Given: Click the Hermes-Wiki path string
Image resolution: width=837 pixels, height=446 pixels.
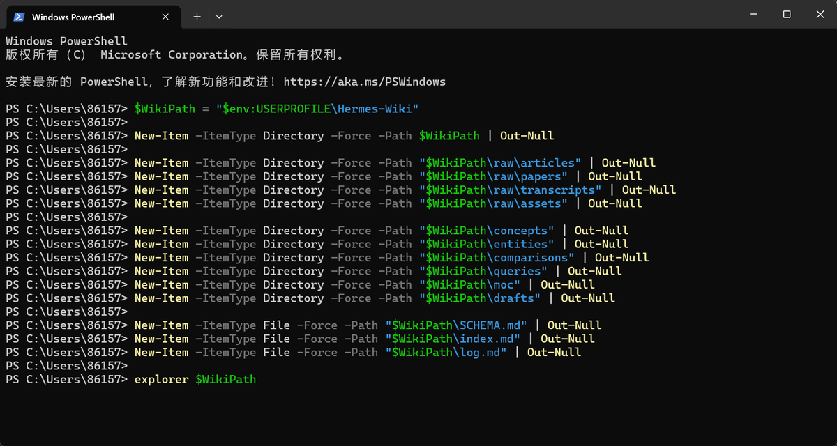Looking at the screenshot, I should [317, 109].
